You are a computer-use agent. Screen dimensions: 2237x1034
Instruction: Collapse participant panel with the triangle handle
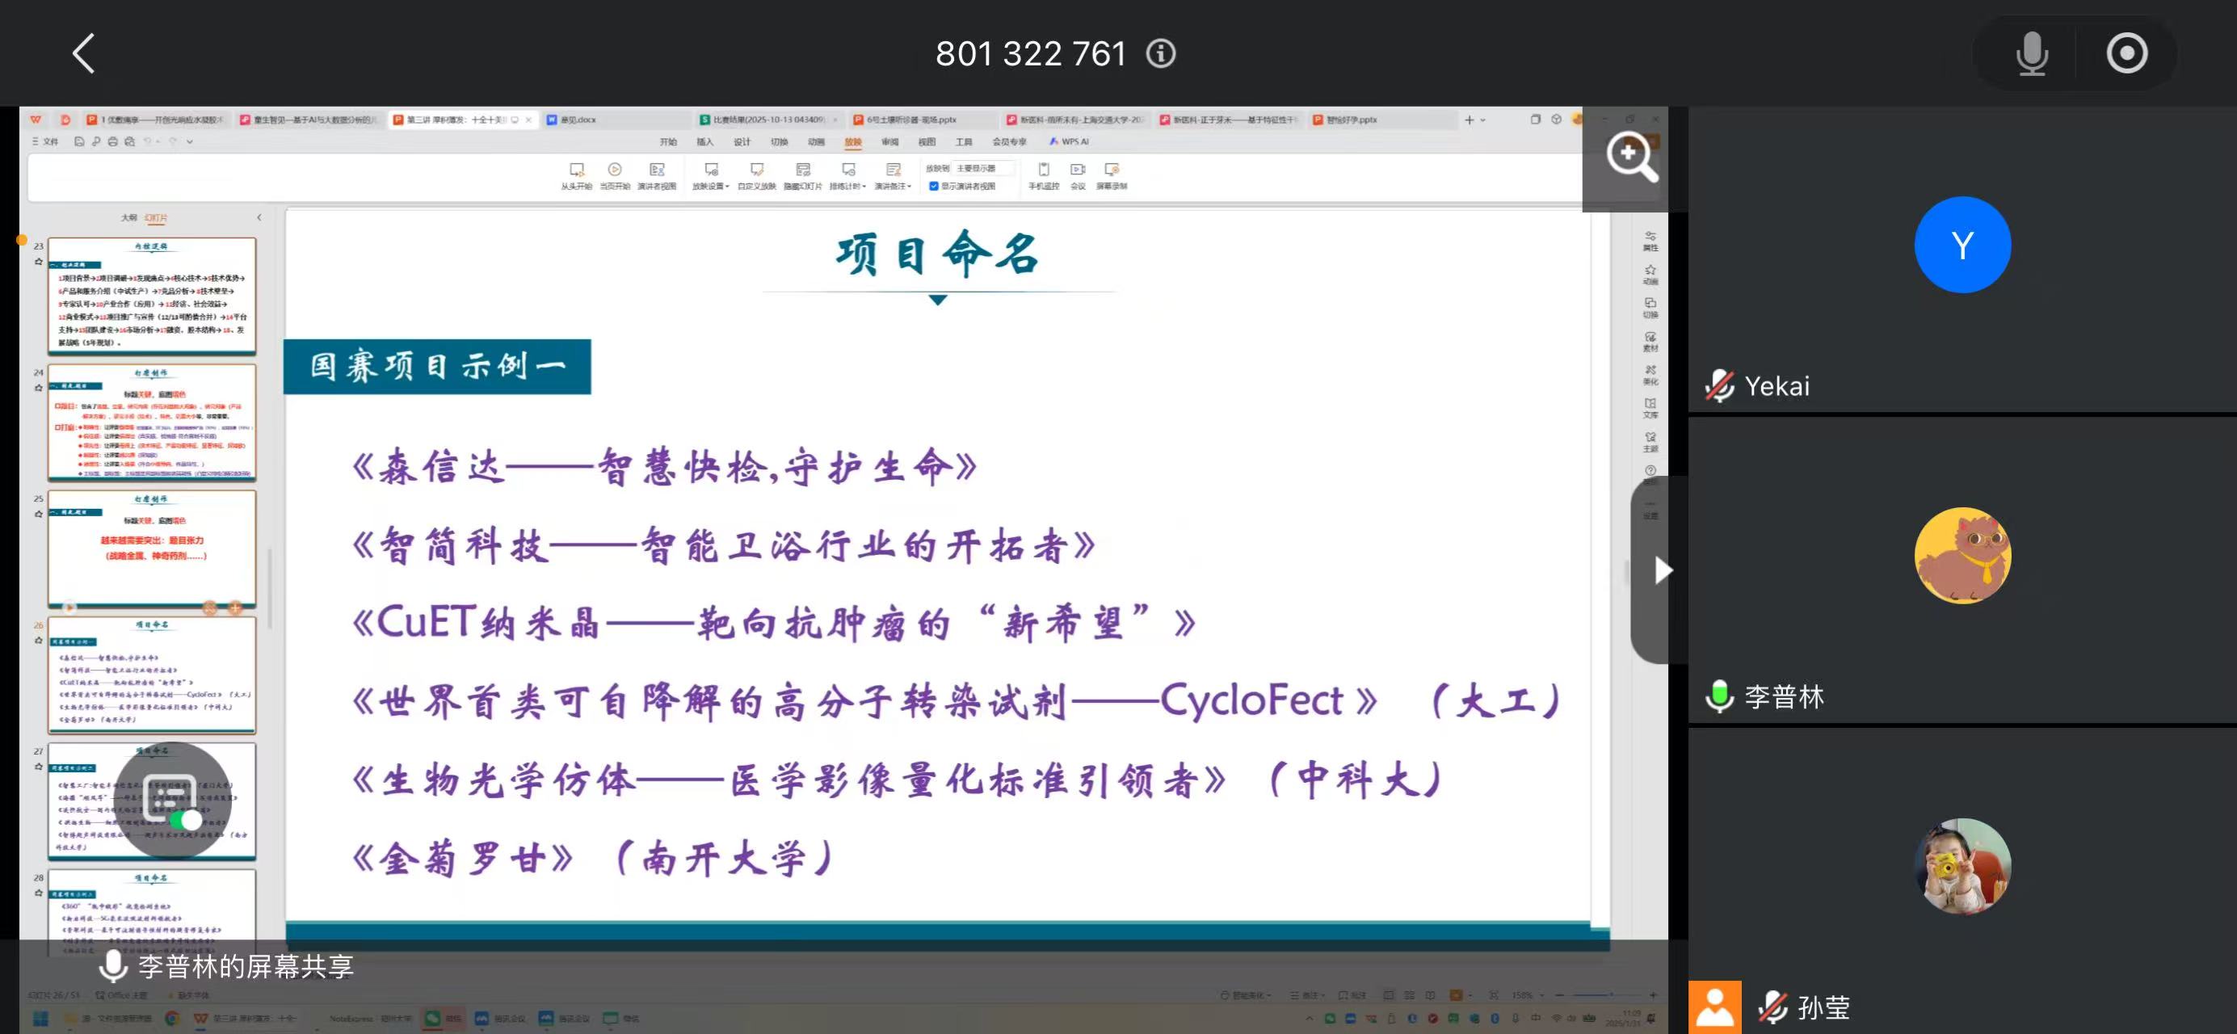(1661, 570)
